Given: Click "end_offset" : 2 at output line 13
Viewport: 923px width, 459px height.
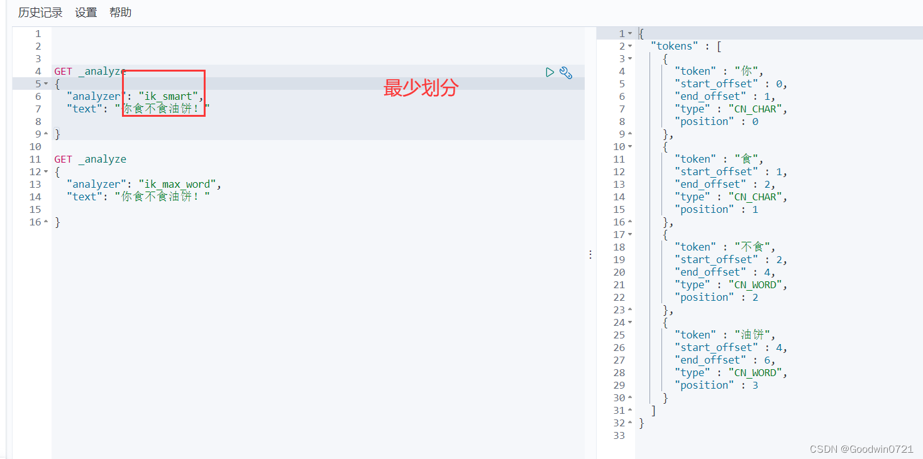Looking at the screenshot, I should pyautogui.click(x=722, y=184).
